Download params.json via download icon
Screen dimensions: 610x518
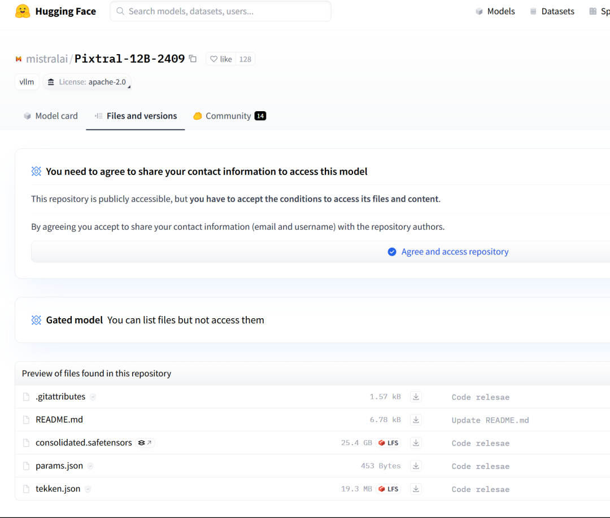click(x=416, y=466)
